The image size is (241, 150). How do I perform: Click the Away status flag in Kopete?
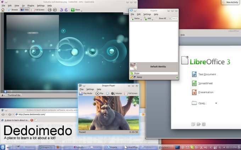click(135, 77)
